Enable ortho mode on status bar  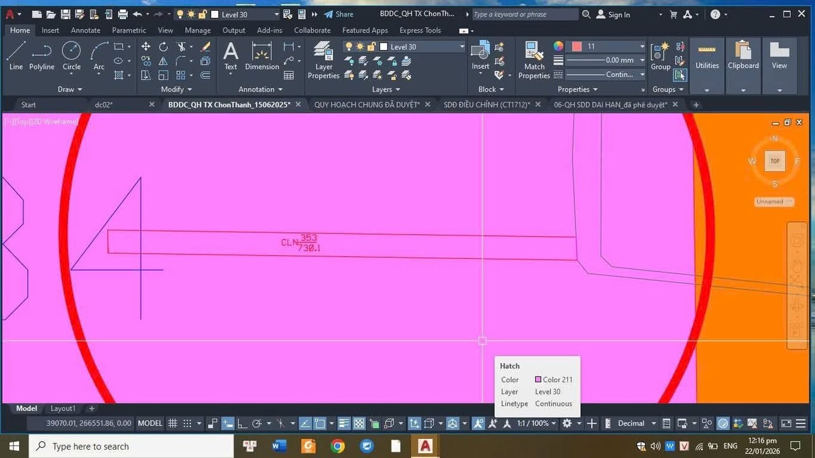242,423
